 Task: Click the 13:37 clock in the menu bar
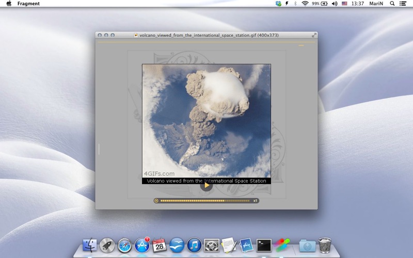pos(358,4)
